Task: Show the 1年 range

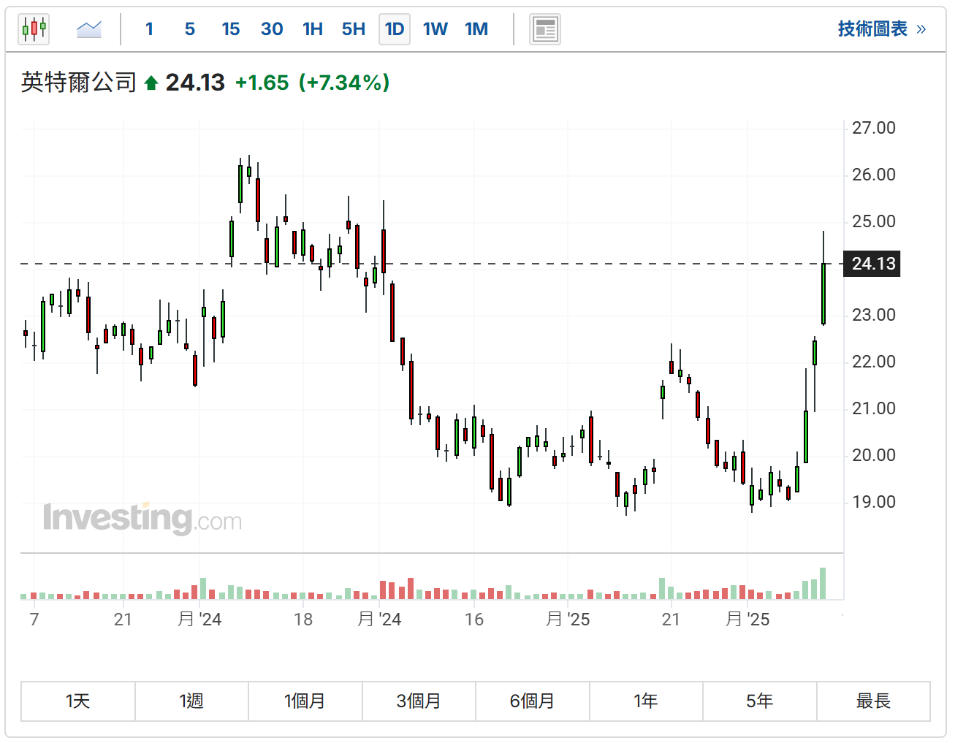Action: pos(646,701)
